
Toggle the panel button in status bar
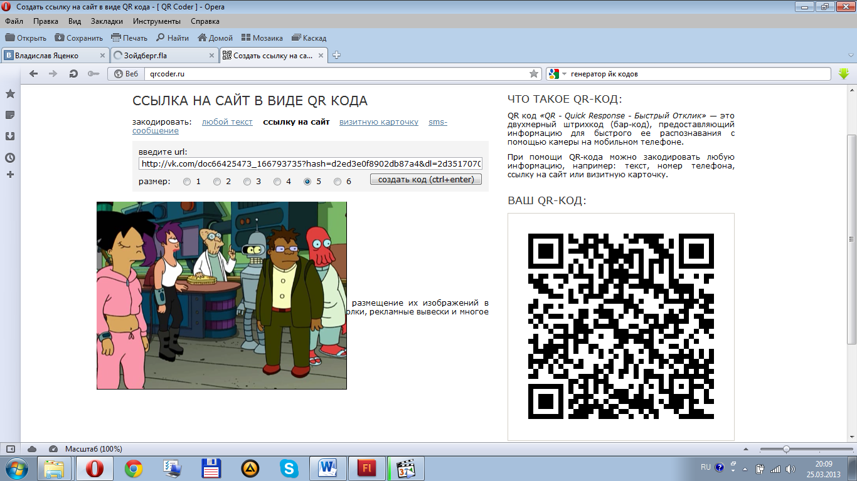click(10, 449)
